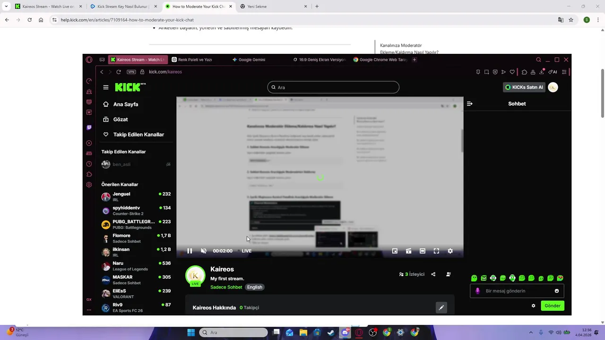Screen dimensions: 605x340
Task: Open Opera tab search magnifier icon
Action: click(x=538, y=60)
